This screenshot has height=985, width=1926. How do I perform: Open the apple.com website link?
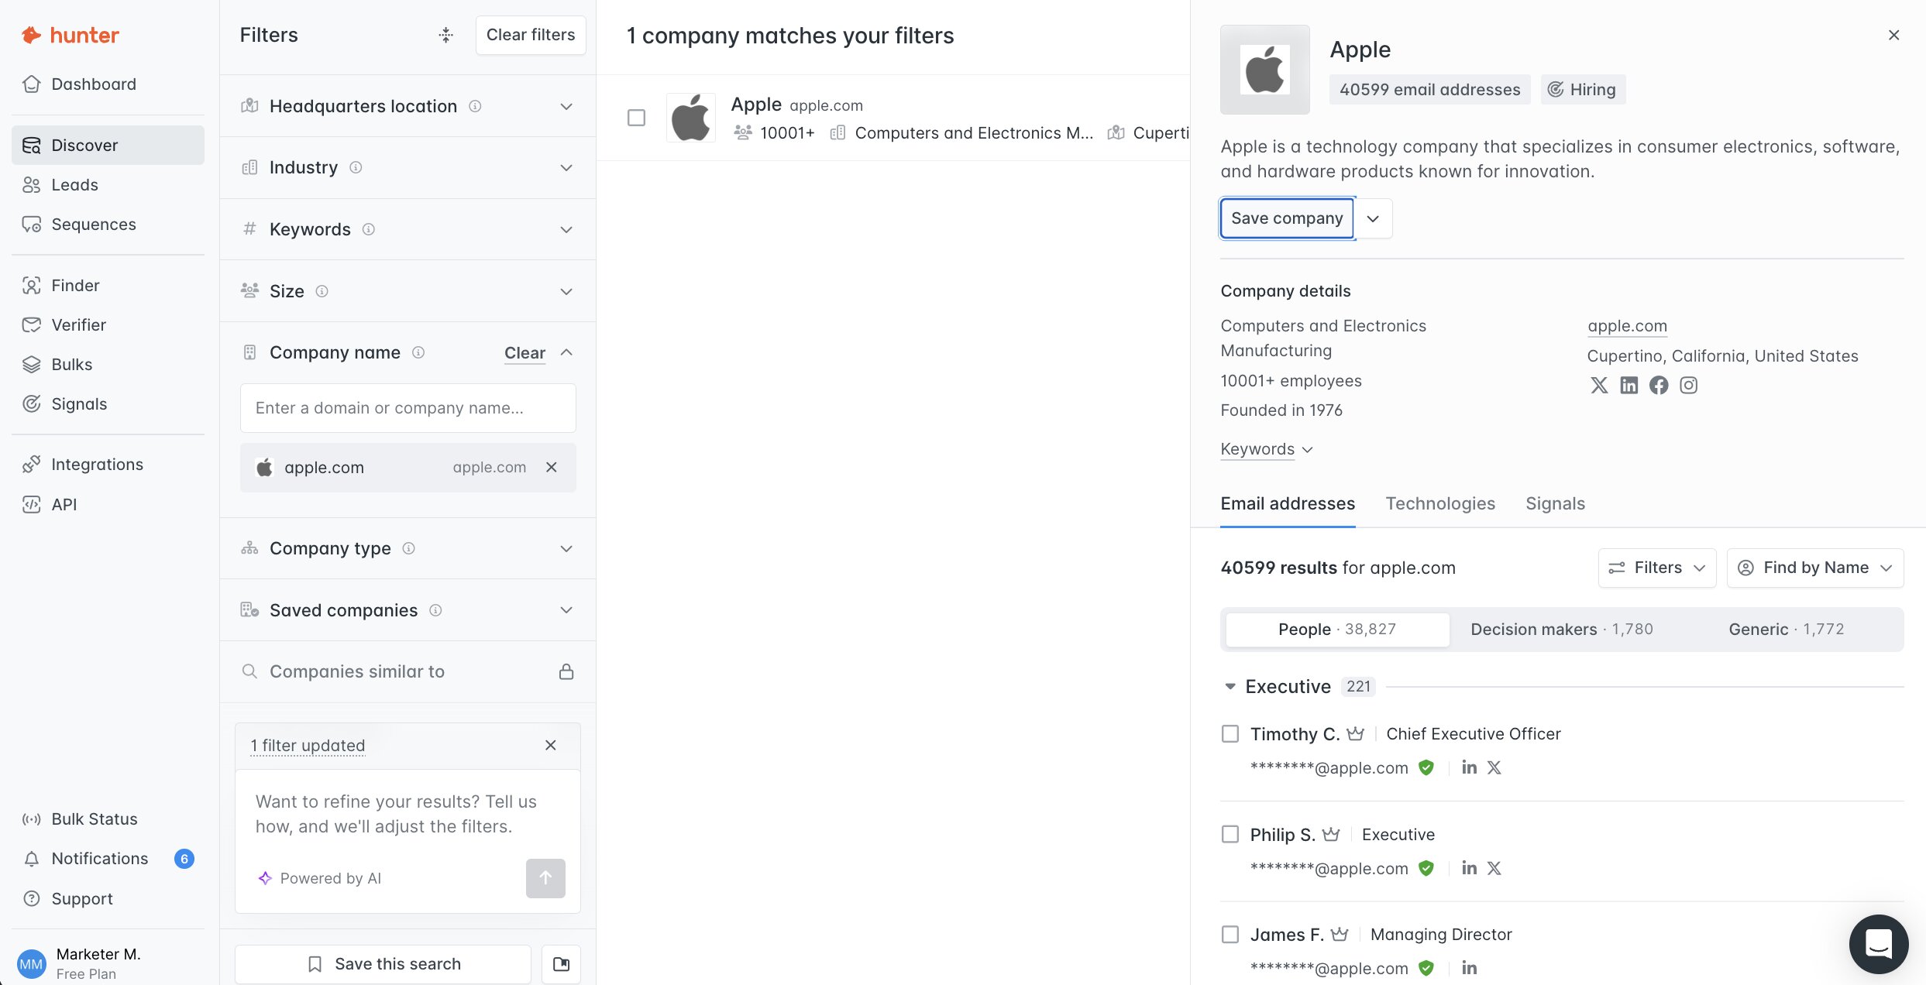tap(1627, 326)
